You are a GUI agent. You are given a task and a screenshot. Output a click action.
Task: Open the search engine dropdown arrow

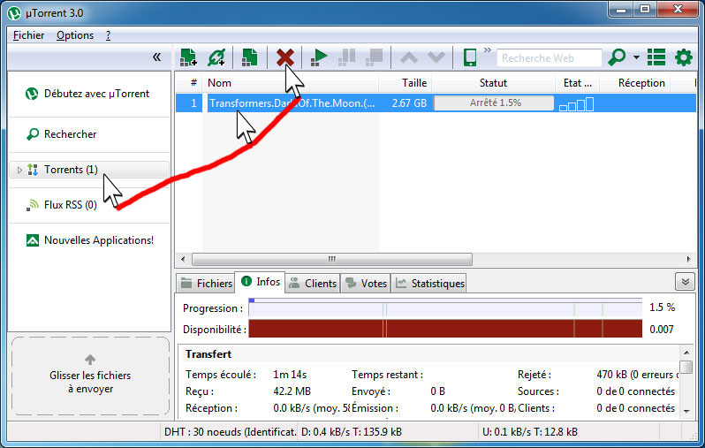(x=636, y=57)
